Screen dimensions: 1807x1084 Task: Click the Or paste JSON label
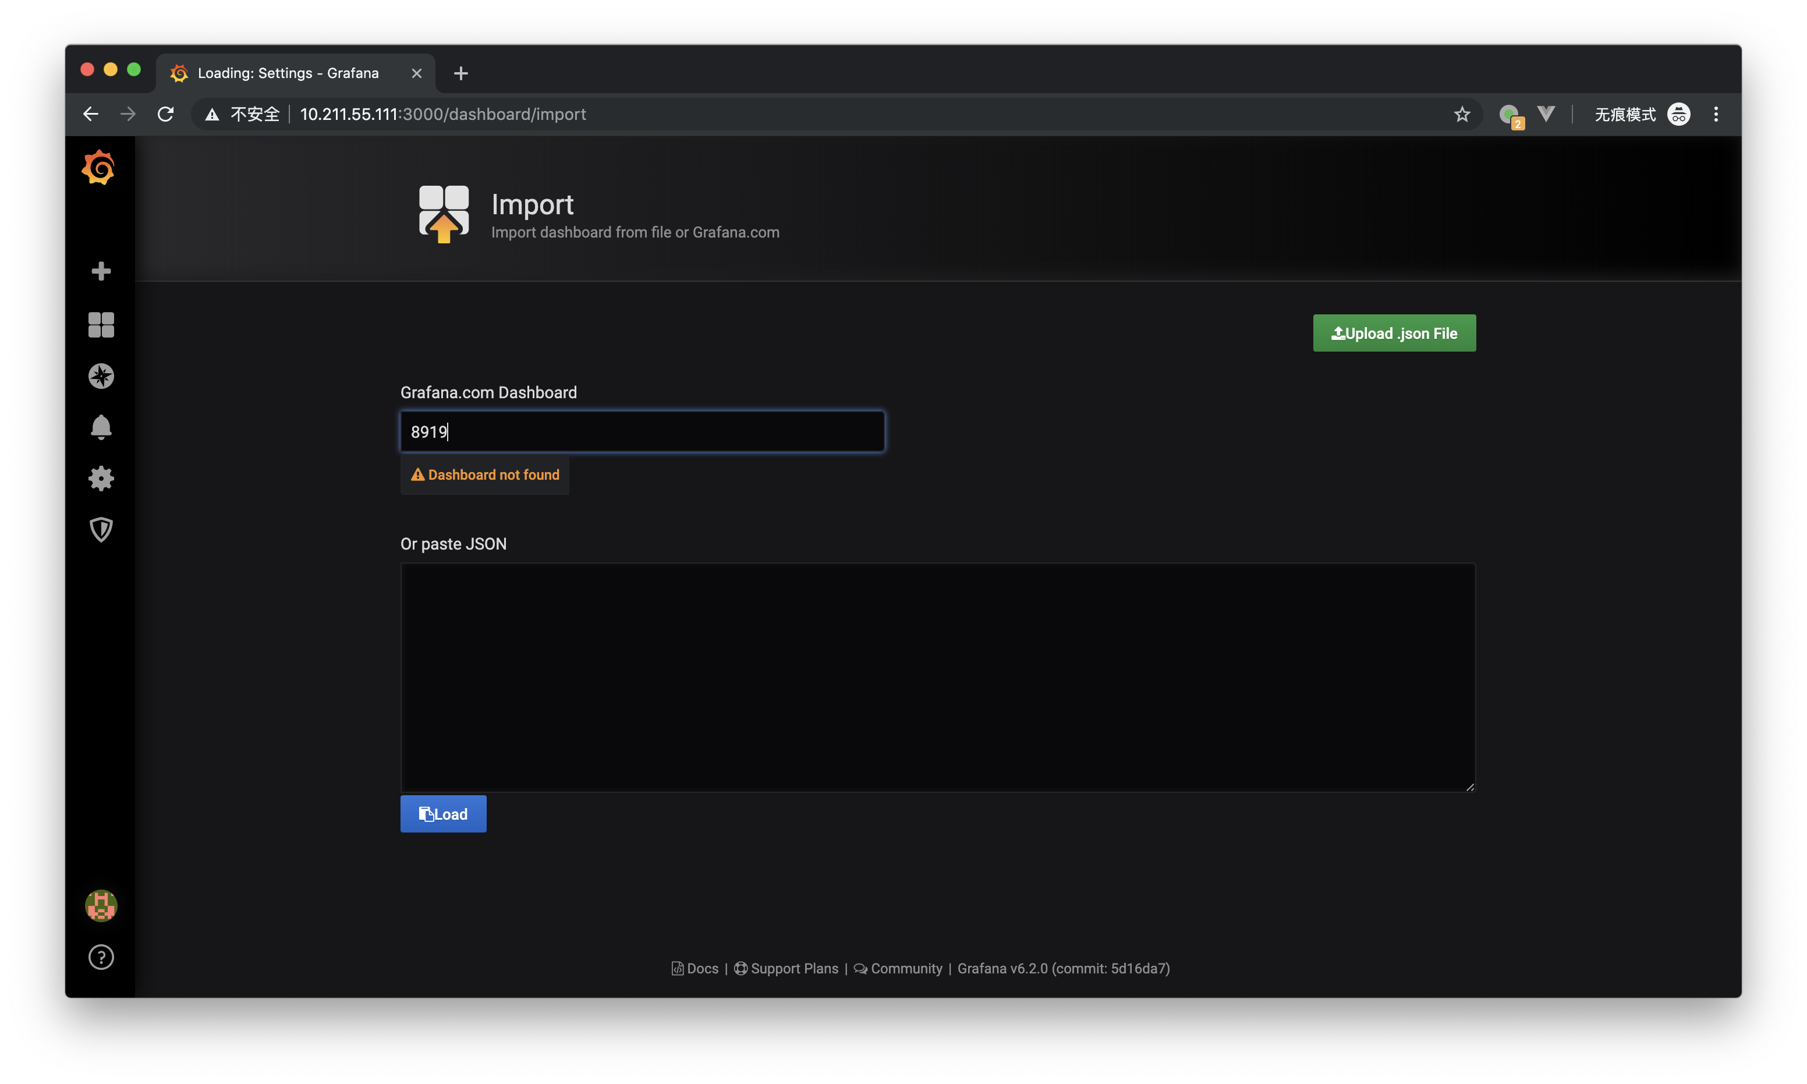click(x=453, y=544)
